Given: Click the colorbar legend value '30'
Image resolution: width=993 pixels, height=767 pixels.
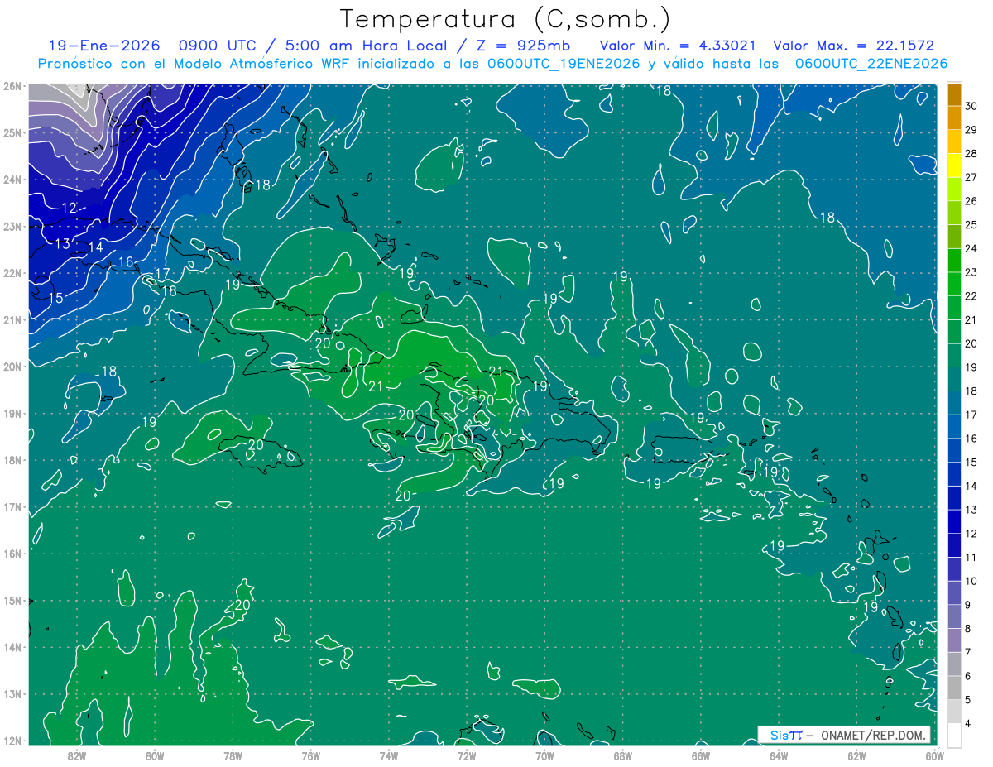Looking at the screenshot, I should (x=972, y=106).
